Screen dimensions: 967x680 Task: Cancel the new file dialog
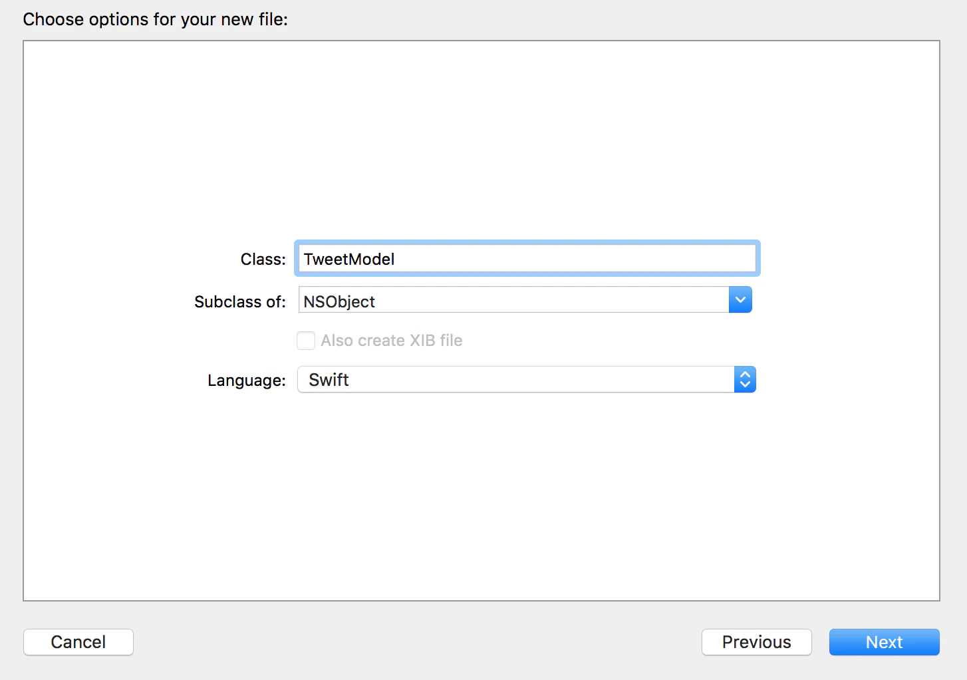78,642
